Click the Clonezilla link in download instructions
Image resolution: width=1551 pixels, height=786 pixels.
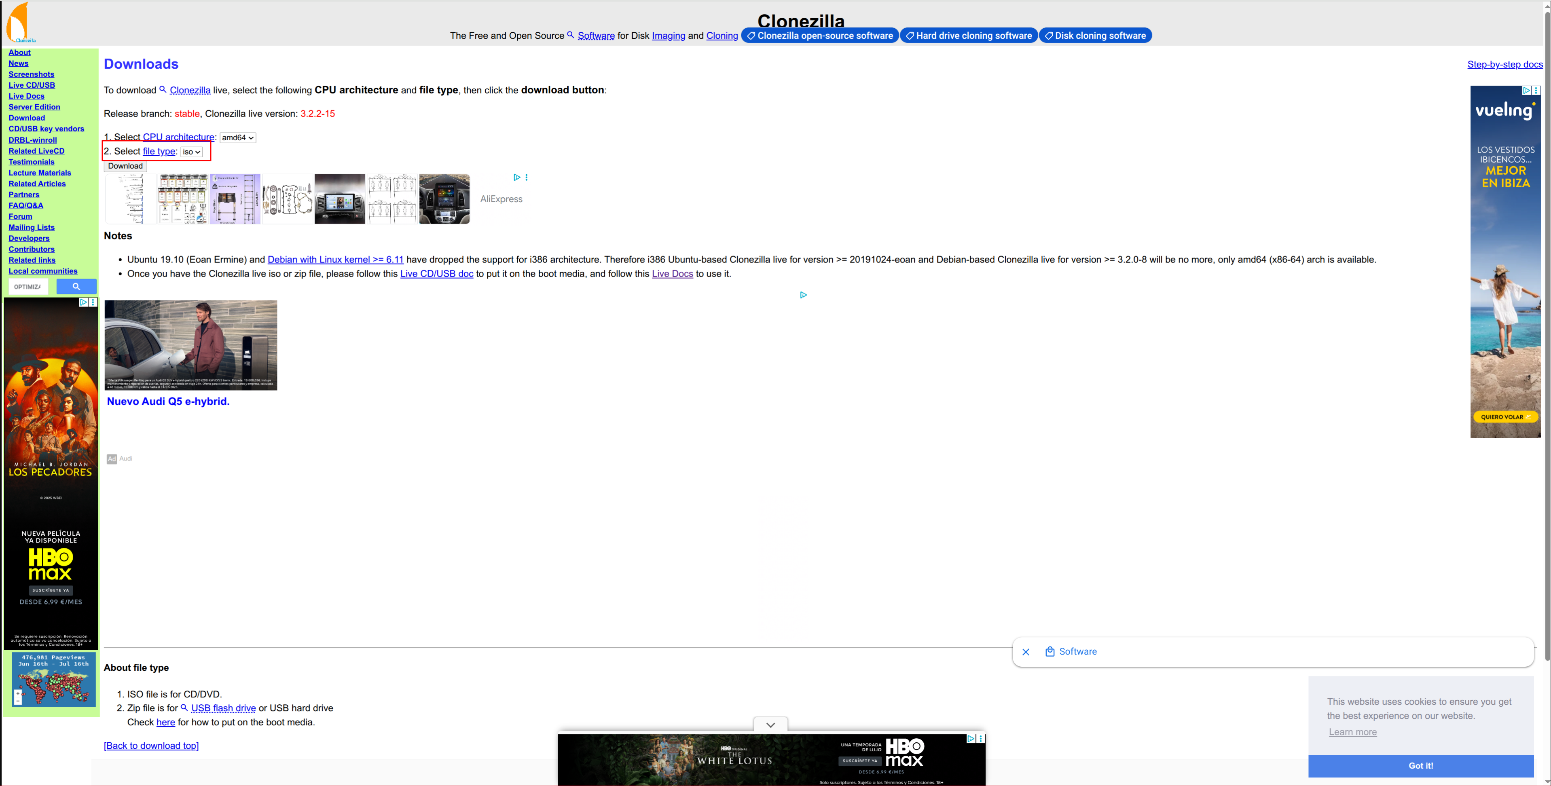click(190, 90)
